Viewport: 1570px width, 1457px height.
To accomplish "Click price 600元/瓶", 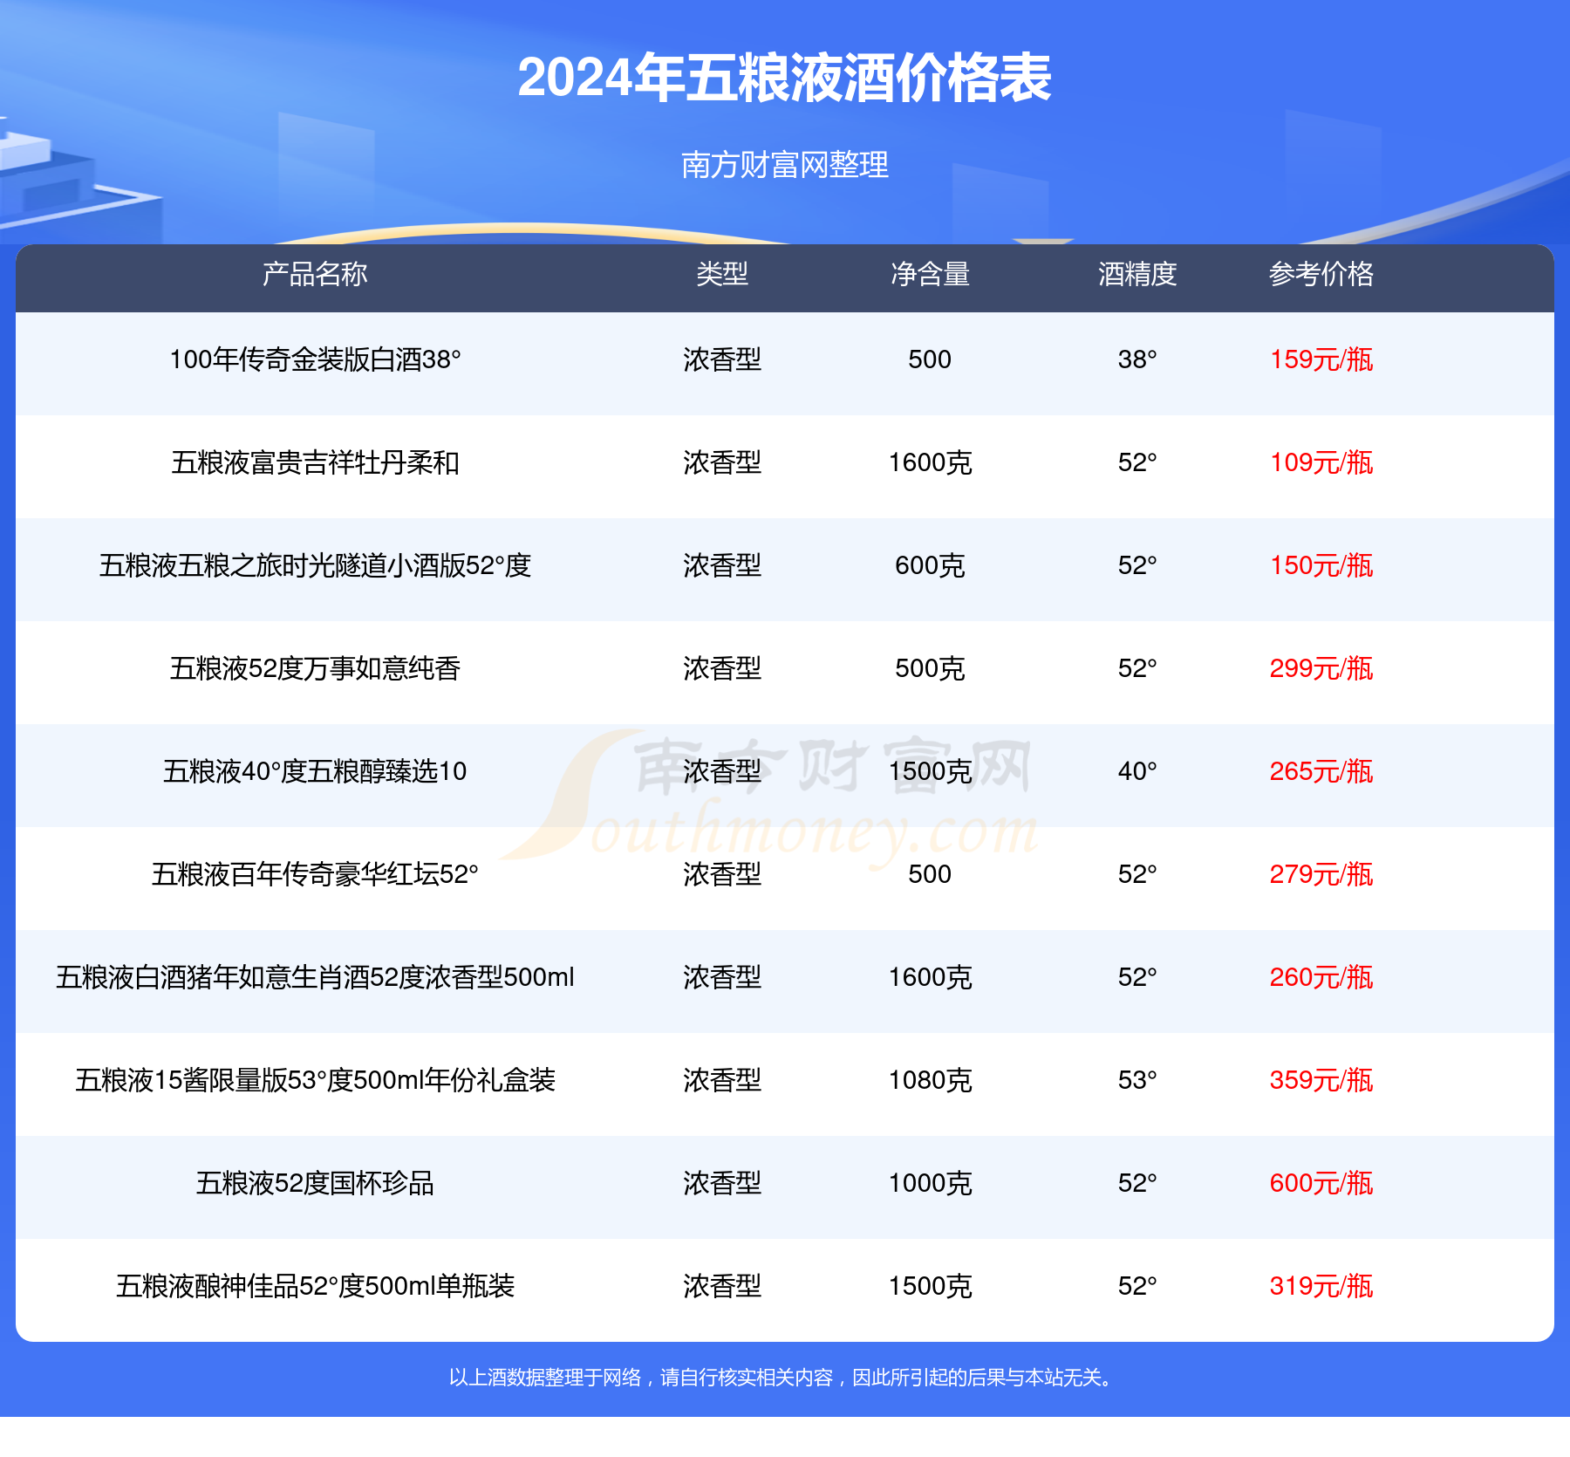I will [x=1321, y=1183].
